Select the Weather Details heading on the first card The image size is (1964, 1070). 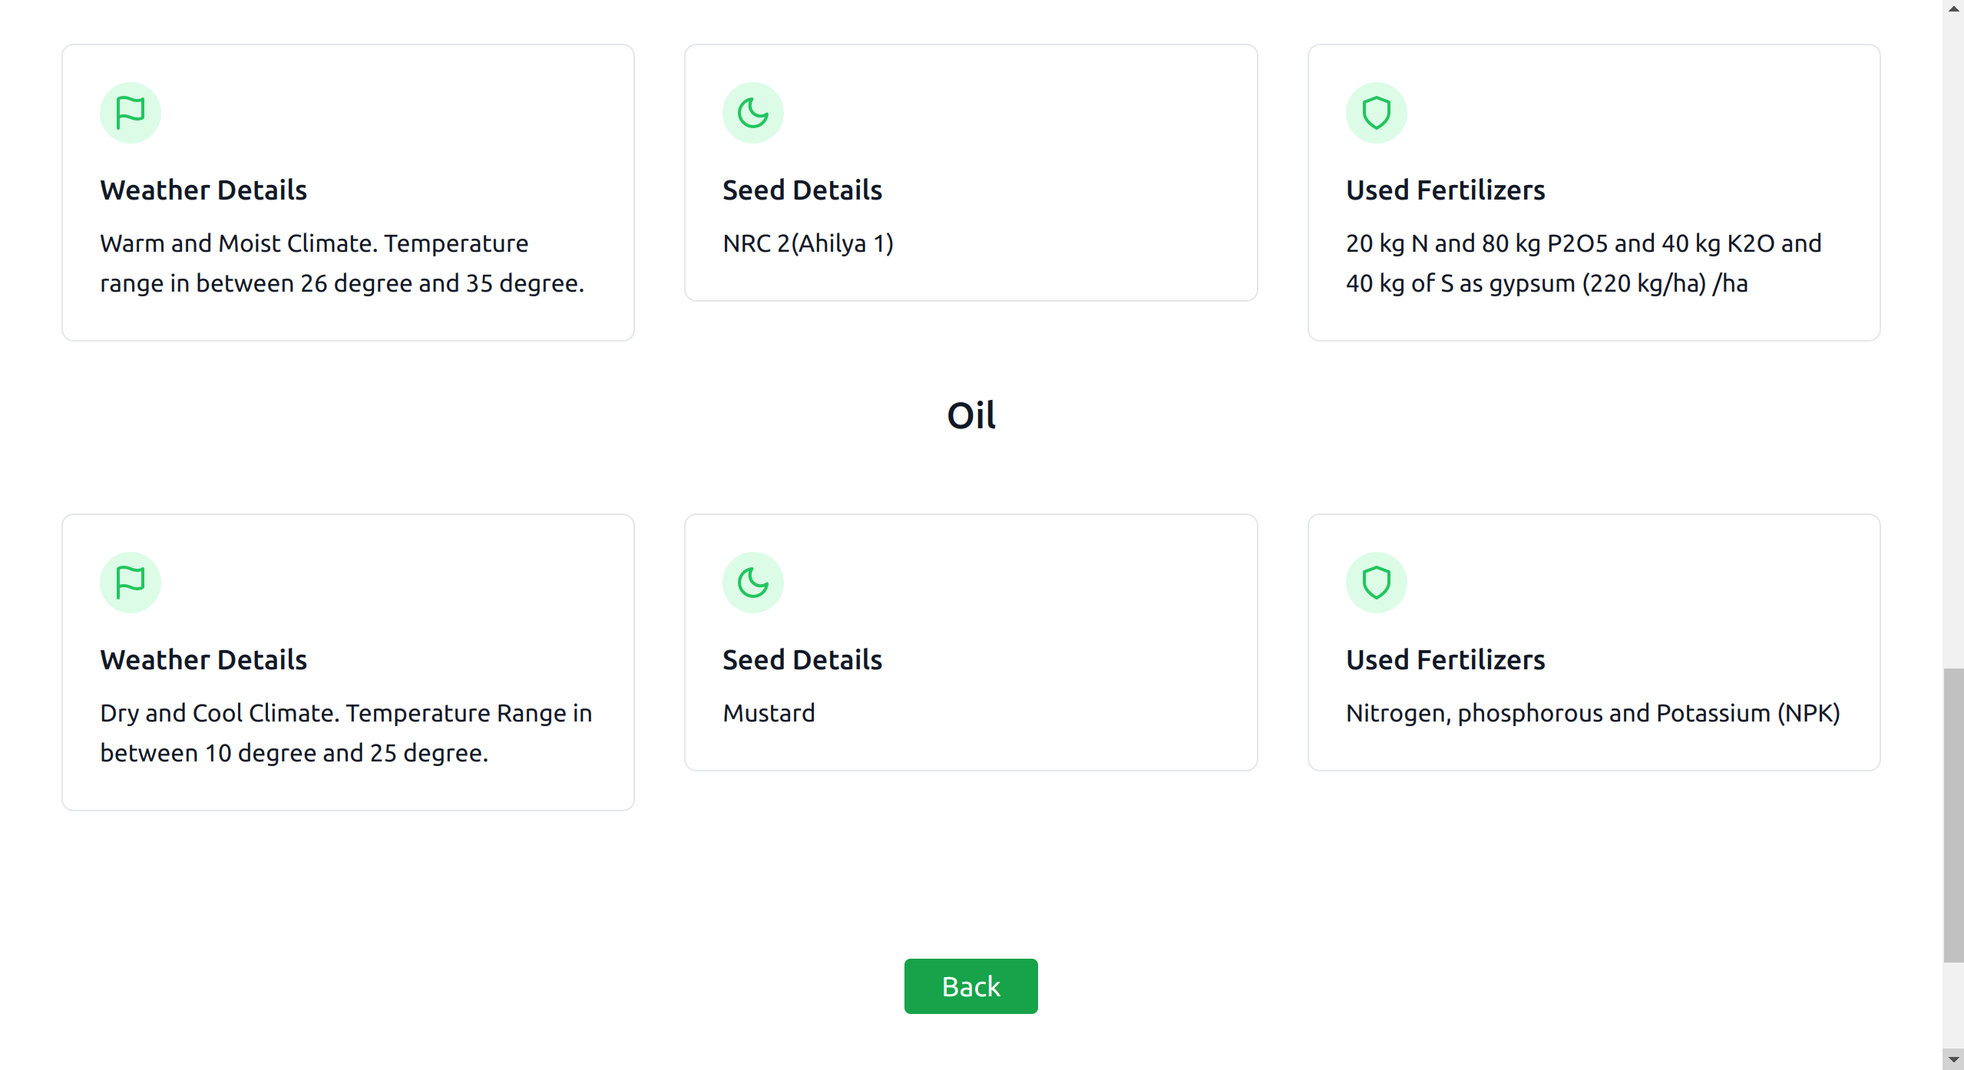click(203, 190)
